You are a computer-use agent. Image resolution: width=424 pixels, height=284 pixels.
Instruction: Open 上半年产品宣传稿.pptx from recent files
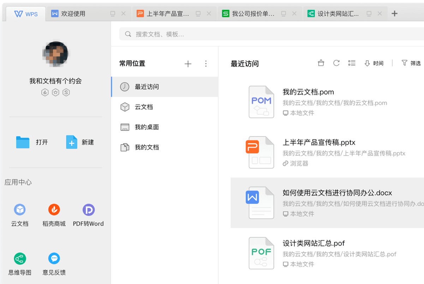pos(318,143)
